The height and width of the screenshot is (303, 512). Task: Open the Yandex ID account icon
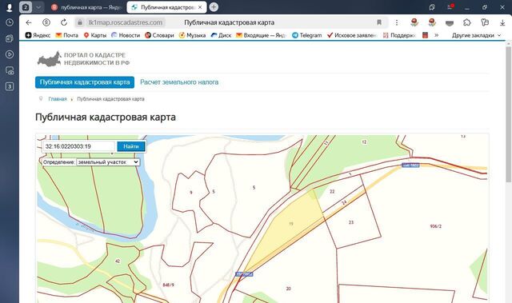[46, 22]
